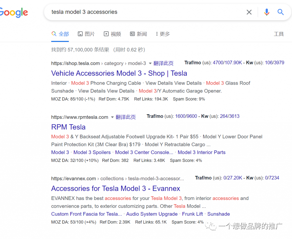This screenshot has width=292, height=239.
Task: Switch to the 视频 (Videos) tab
Action: click(112, 34)
